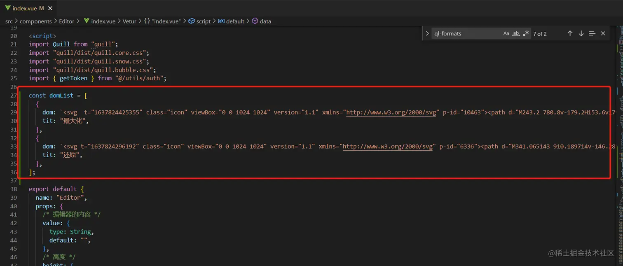Click the src breadcrumb segment
The width and height of the screenshot is (623, 266).
tap(9, 21)
